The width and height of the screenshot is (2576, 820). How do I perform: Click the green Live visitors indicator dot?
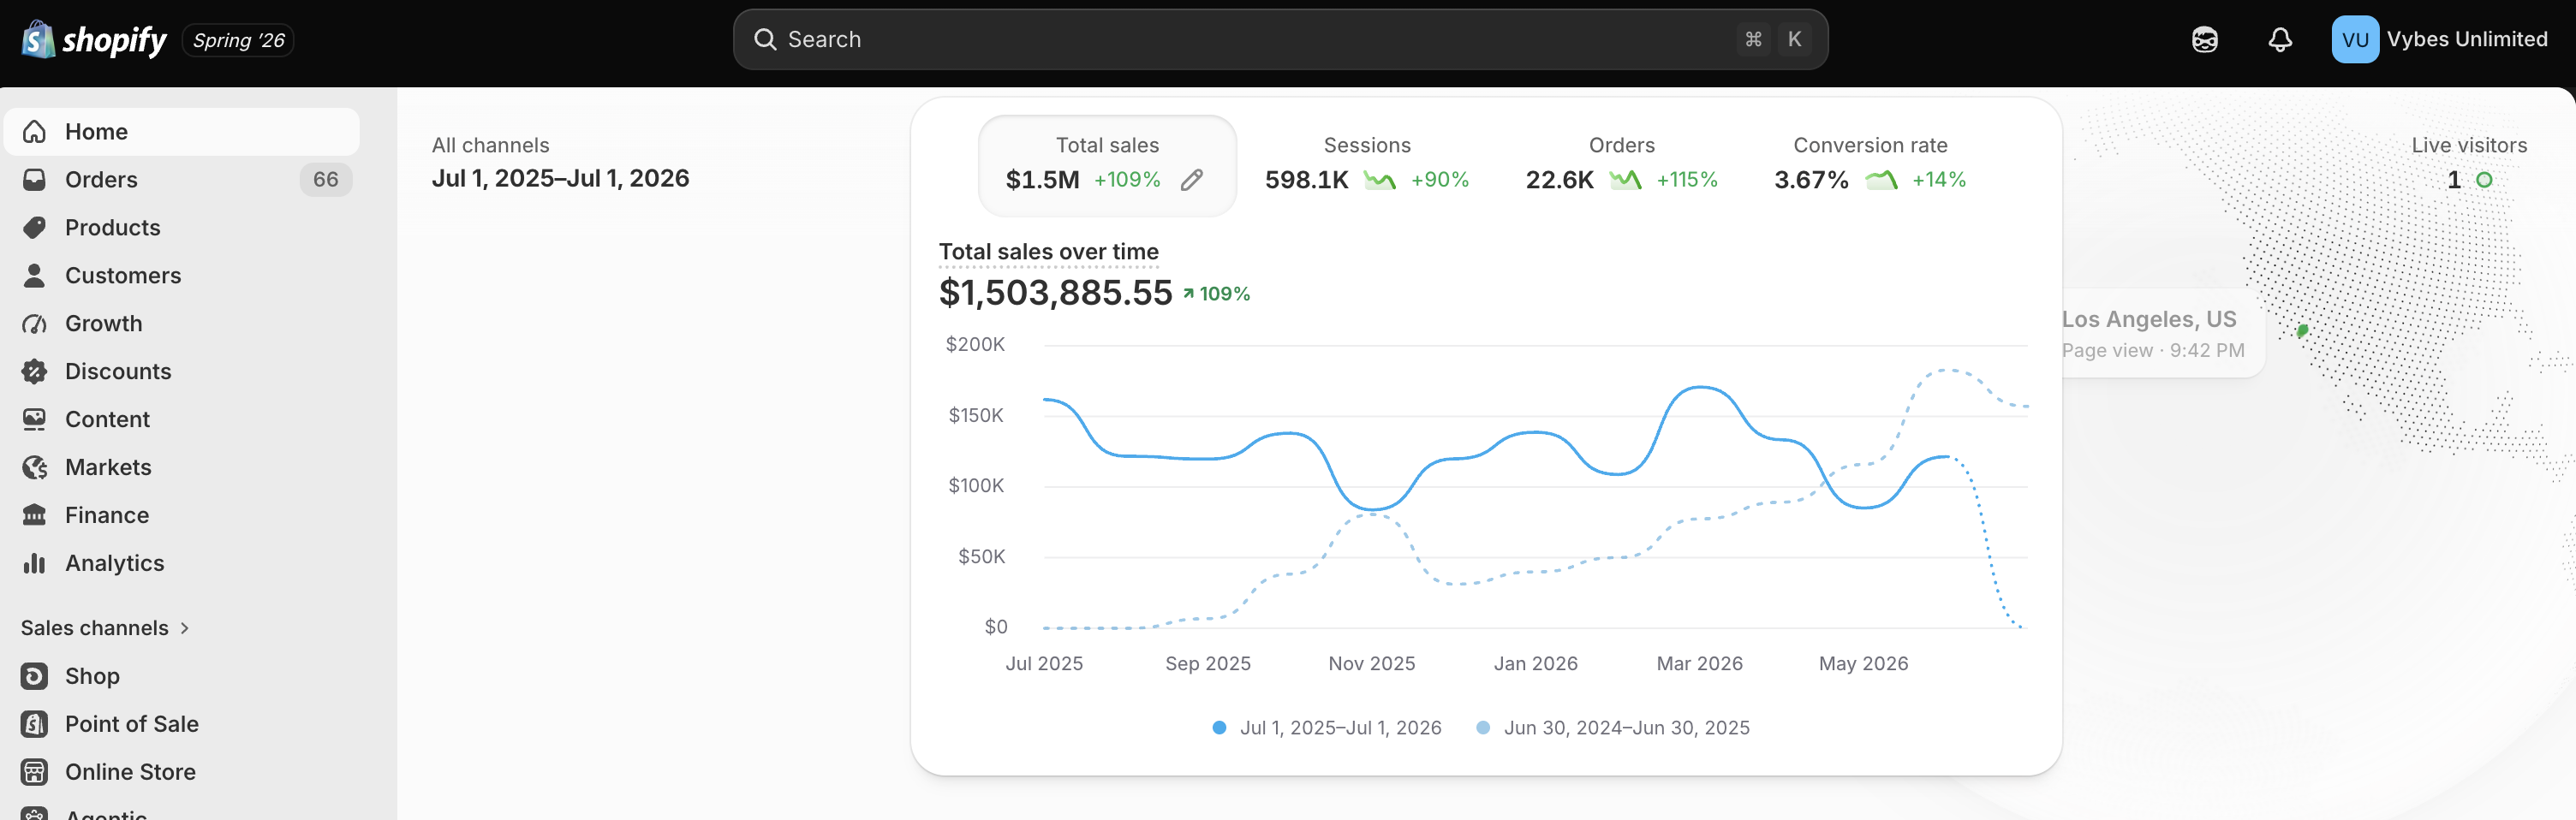point(2484,180)
